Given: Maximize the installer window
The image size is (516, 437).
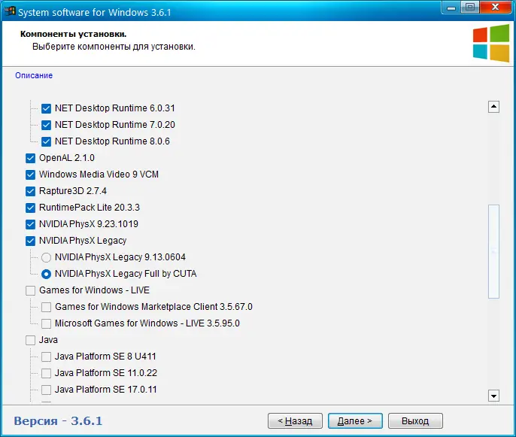Looking at the screenshot, I should coord(470,8).
